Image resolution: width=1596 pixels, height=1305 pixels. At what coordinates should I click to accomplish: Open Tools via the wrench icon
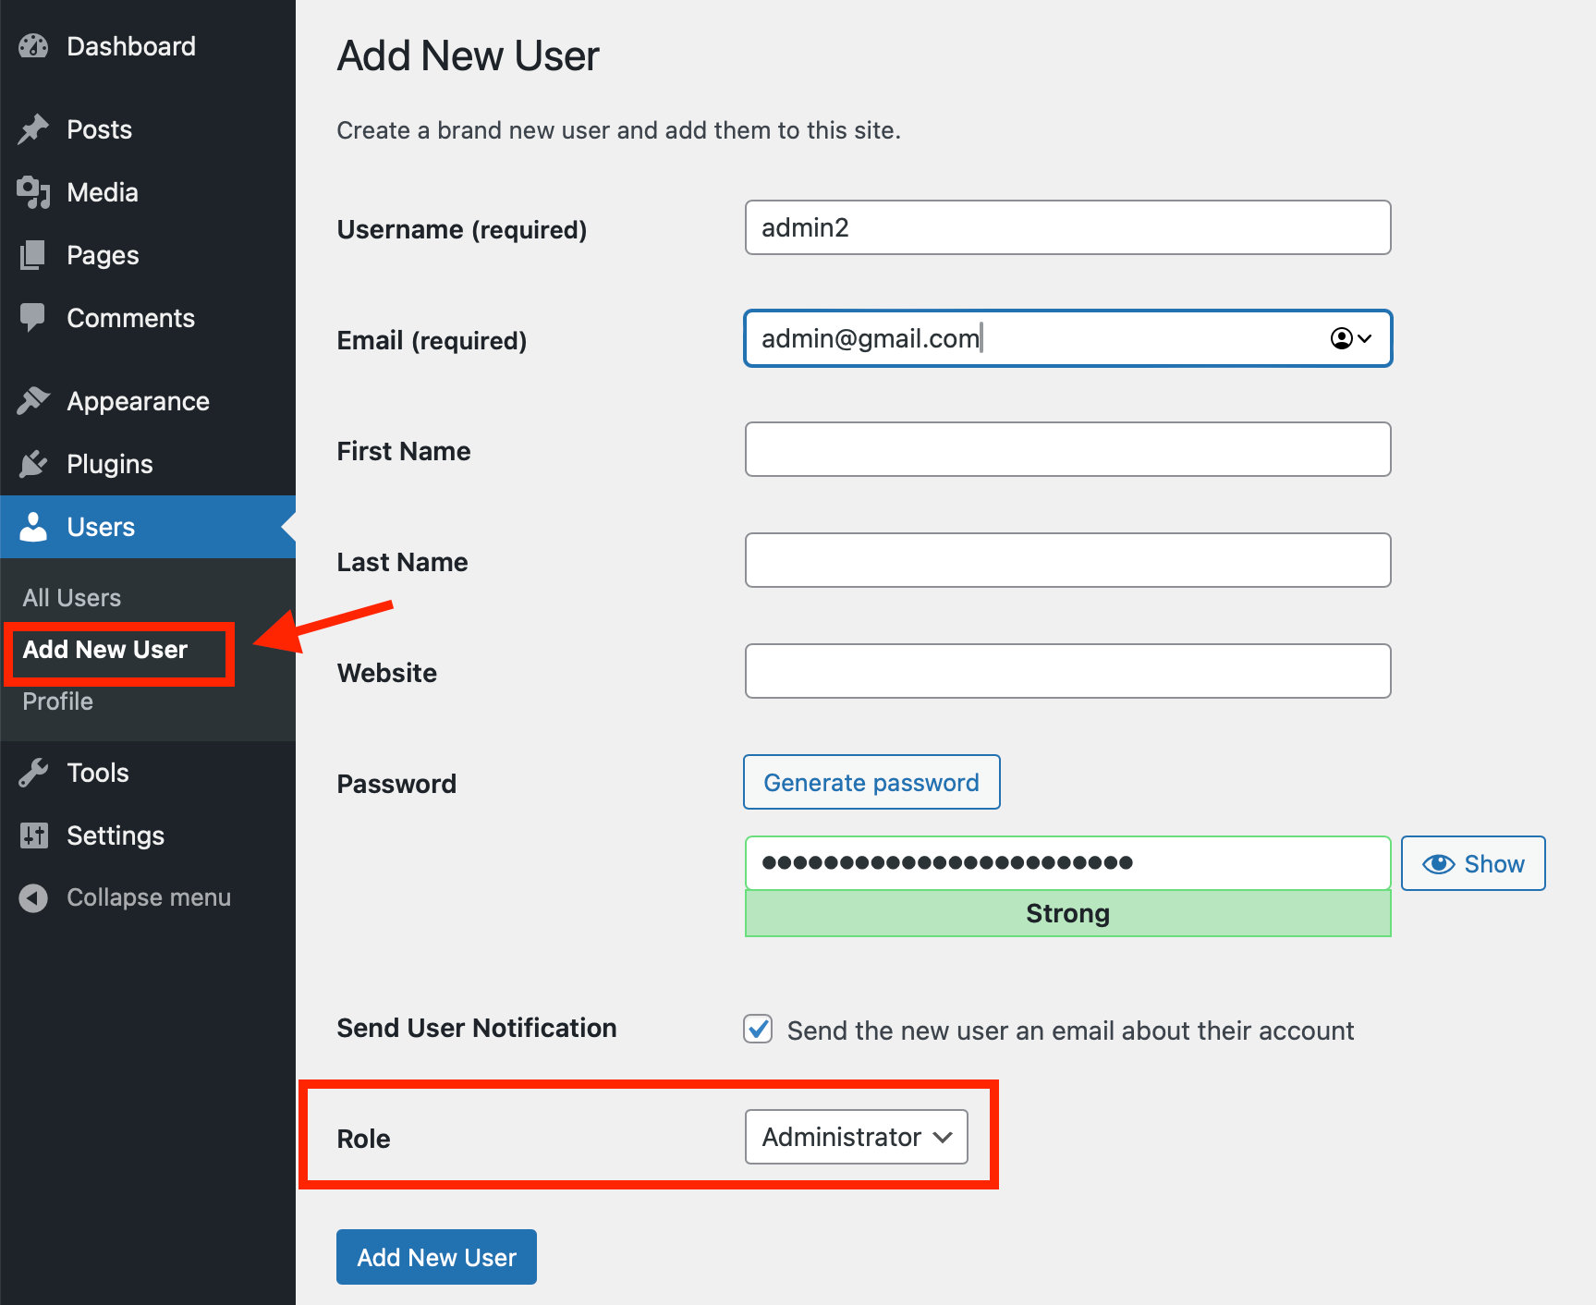click(33, 772)
